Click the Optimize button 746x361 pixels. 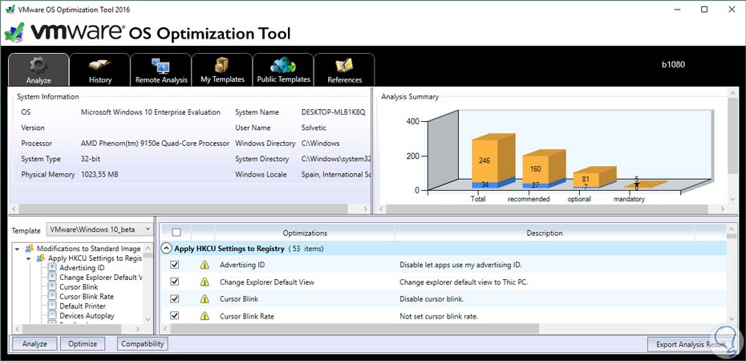click(83, 344)
